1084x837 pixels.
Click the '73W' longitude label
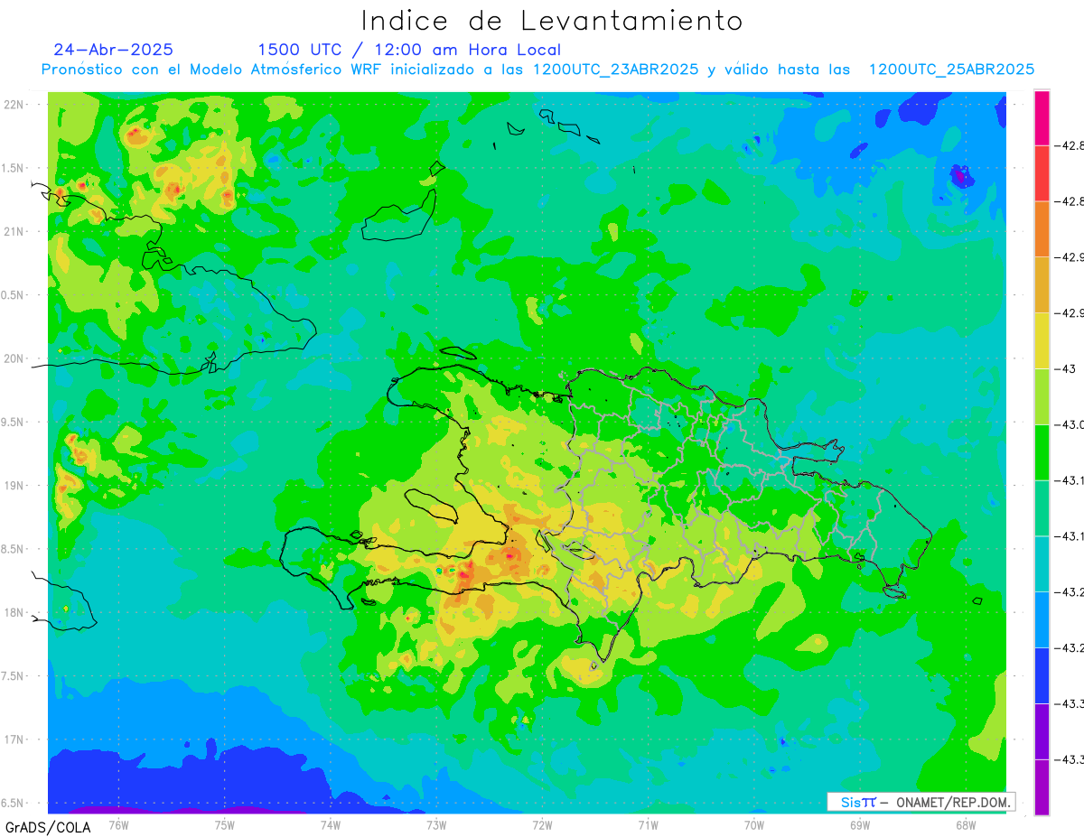pos(436,824)
